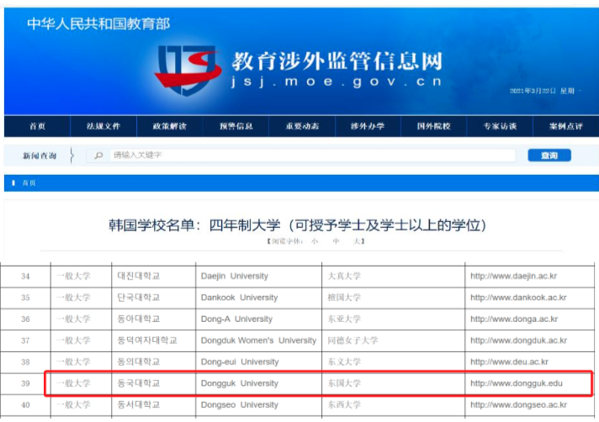599x422 pixels.
Task: Click row number 40 cell
Action: point(25,404)
